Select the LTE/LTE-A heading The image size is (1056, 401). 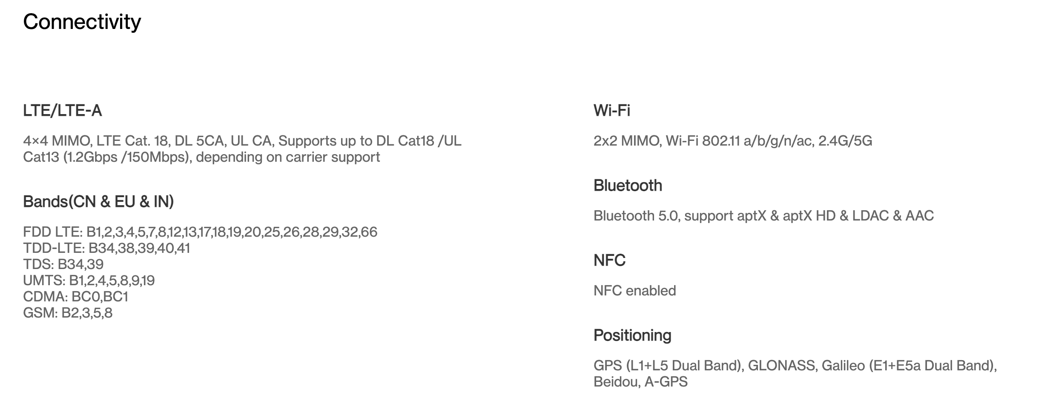click(x=62, y=111)
